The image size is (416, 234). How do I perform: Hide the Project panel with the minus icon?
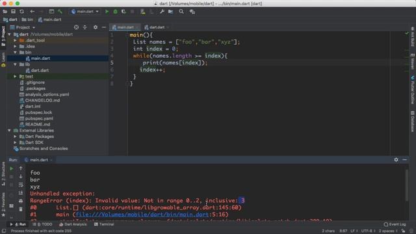(x=104, y=27)
